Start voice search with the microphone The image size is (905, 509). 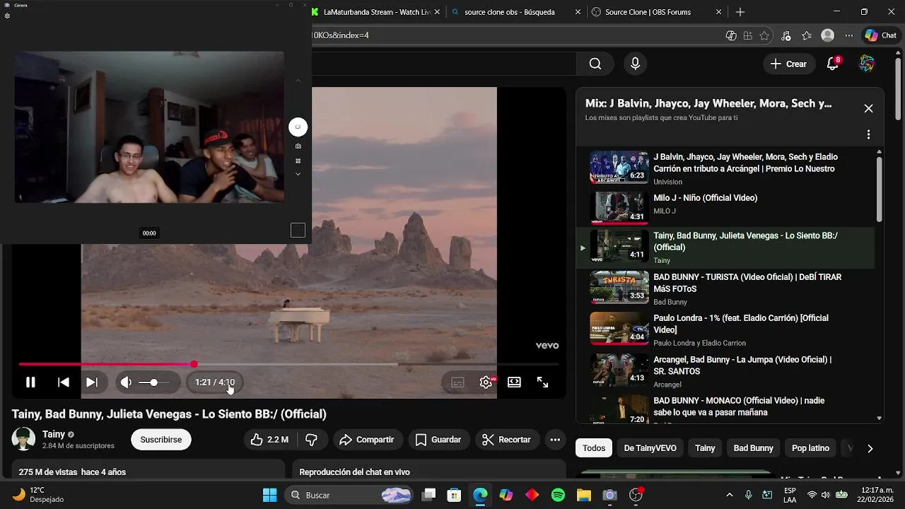coord(635,64)
